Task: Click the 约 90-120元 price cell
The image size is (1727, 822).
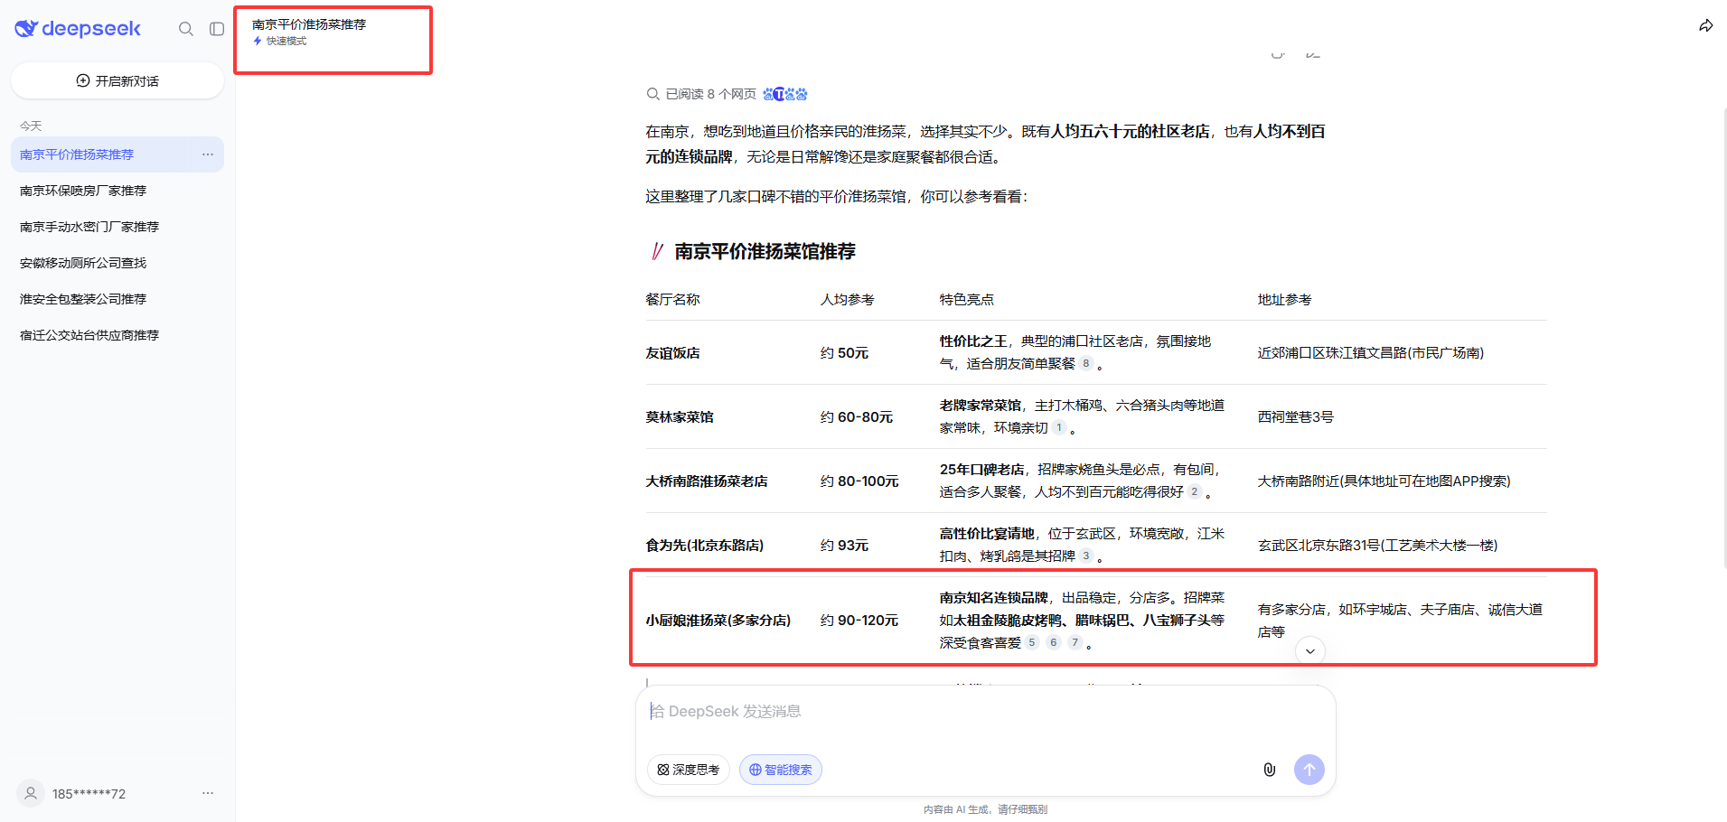Action: click(859, 620)
